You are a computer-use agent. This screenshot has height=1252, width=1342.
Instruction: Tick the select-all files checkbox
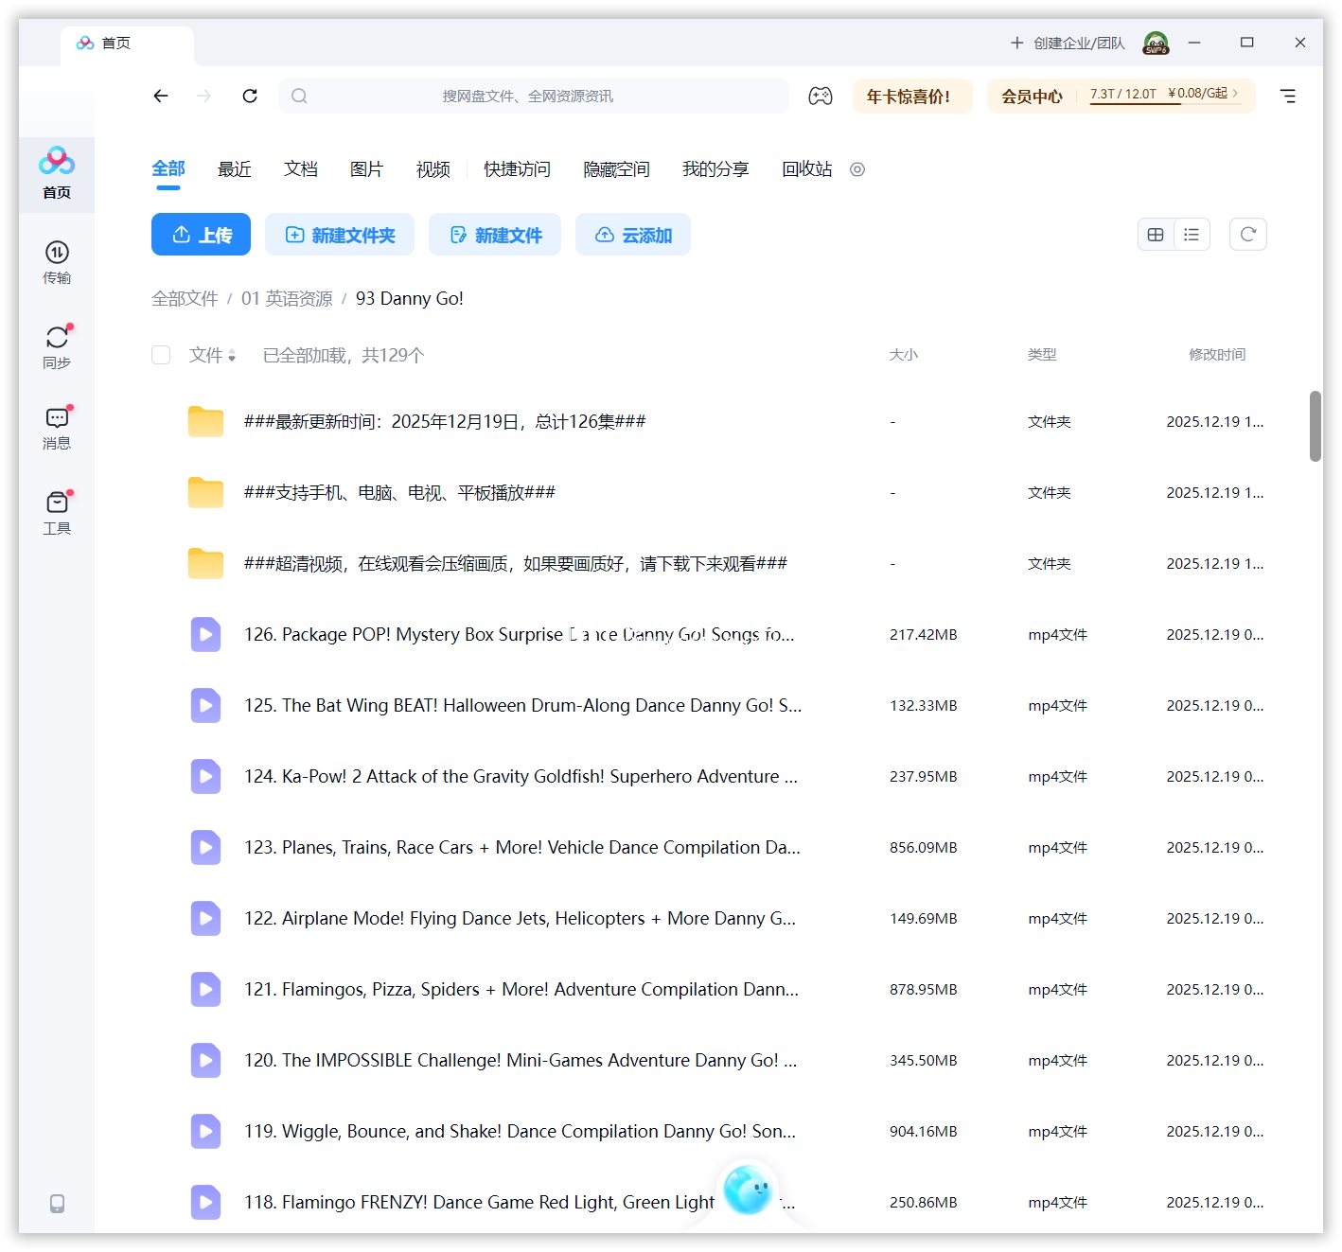(161, 355)
